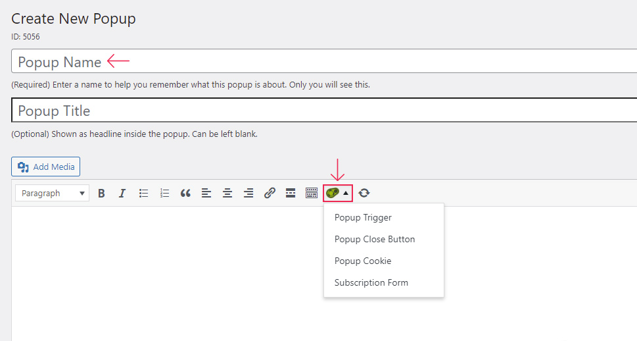The width and height of the screenshot is (637, 341).
Task: Focus the Popup Name field
Action: (x=324, y=61)
